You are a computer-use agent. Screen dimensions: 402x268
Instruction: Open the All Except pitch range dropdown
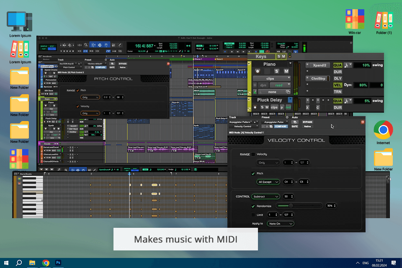(x=268, y=182)
